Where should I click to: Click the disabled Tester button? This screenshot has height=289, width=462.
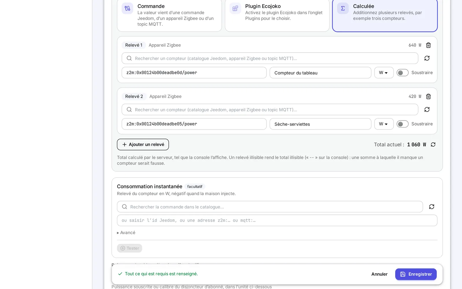point(130,248)
